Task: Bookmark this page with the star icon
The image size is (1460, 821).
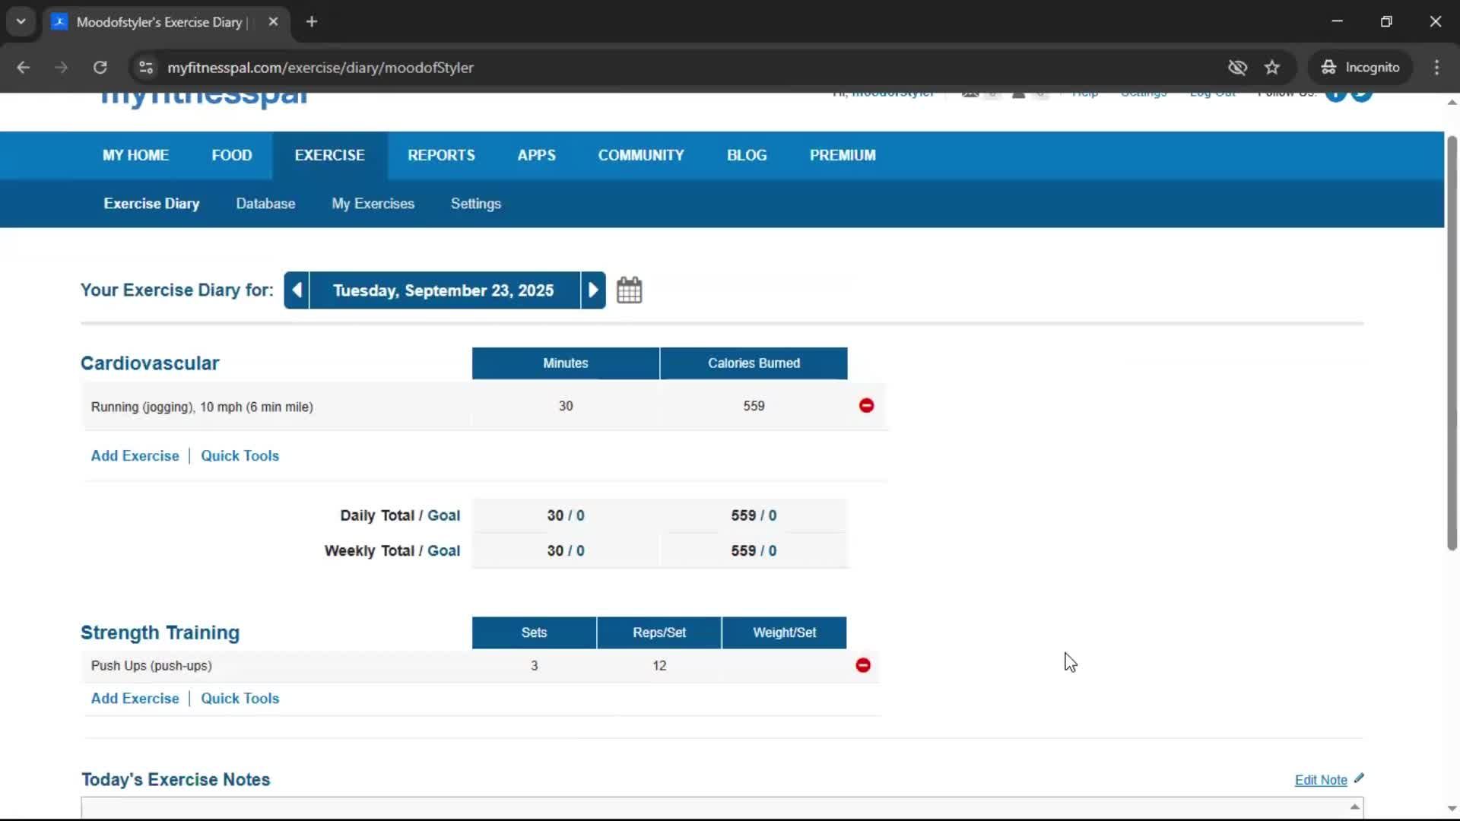Action: coord(1272,68)
